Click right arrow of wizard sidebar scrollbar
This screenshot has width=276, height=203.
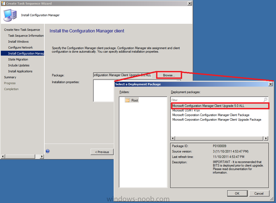[42, 156]
